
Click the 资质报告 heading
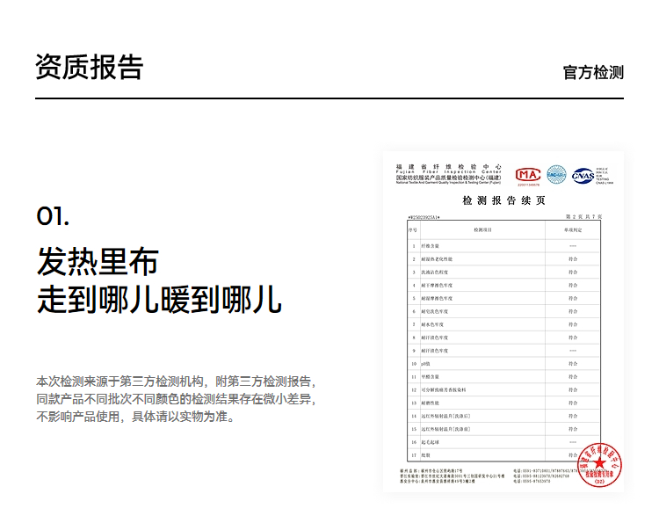click(x=89, y=67)
